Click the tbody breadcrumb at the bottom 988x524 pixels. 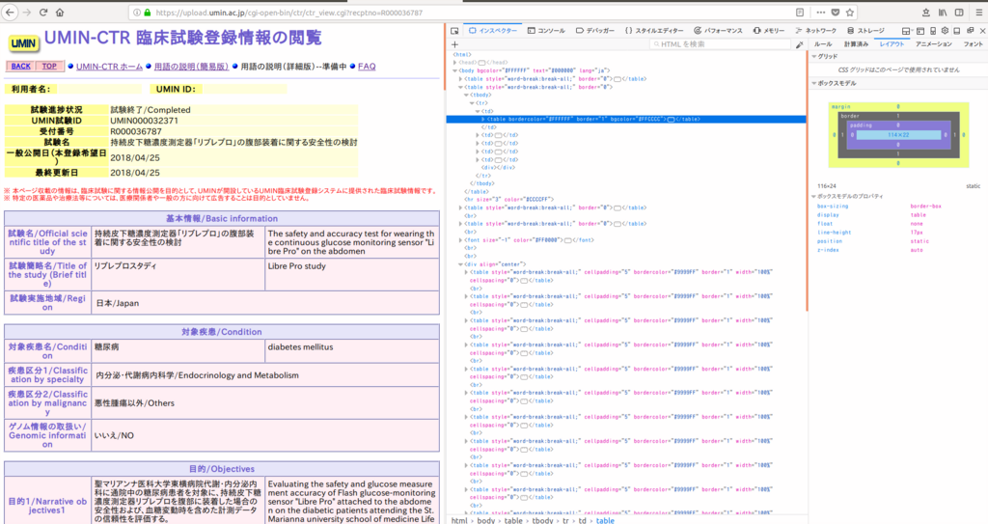pyautogui.click(x=542, y=520)
